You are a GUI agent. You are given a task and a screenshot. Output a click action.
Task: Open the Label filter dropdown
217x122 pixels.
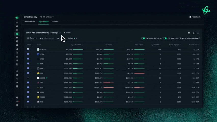pos(72,38)
